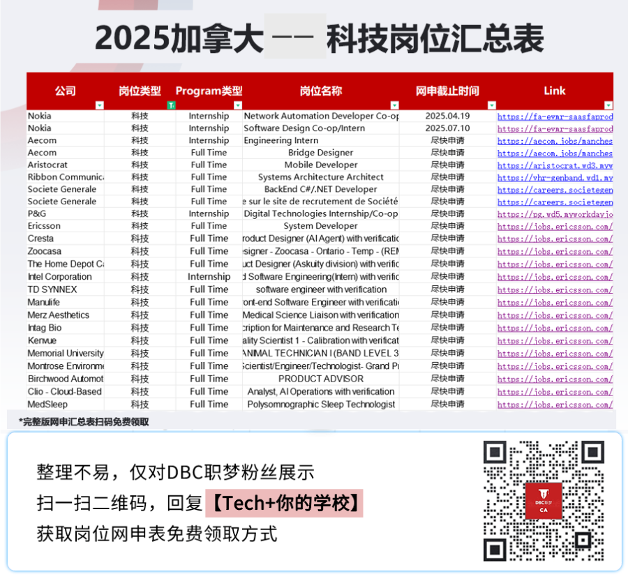628x581 pixels.
Task: Open the link for Nokia Software Design Co-op/Intern
Action: tap(555, 129)
